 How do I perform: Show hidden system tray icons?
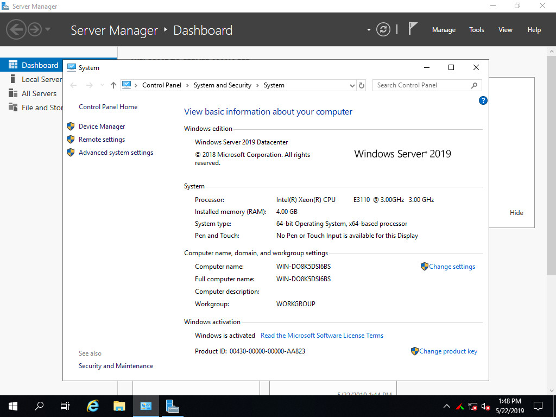click(x=447, y=406)
